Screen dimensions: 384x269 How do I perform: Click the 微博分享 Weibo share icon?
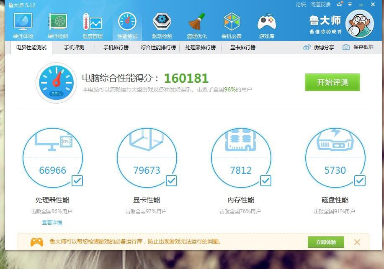coord(307,48)
